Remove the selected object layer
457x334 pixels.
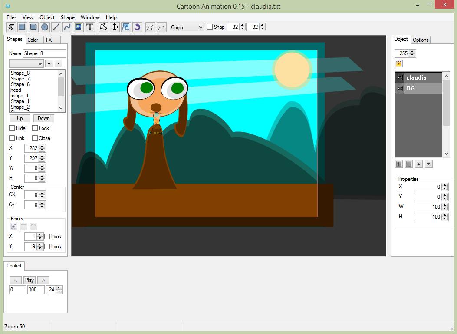pyautogui.click(x=409, y=164)
